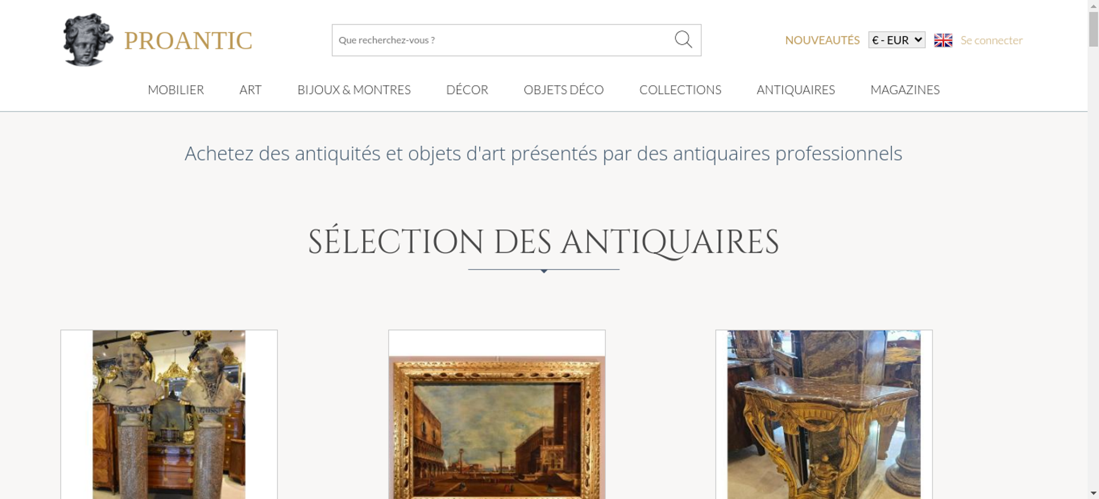Click the magnifying glass search icon
The image size is (1099, 499).
click(683, 40)
